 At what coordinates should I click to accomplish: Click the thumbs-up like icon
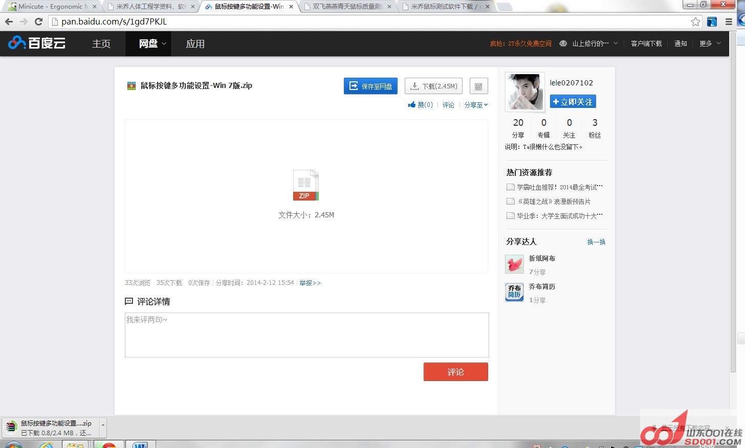[412, 105]
